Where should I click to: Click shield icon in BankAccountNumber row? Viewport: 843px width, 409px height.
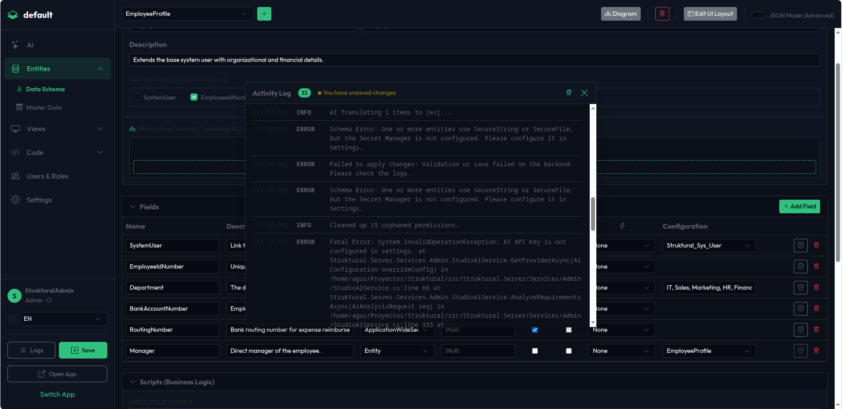[x=801, y=309]
